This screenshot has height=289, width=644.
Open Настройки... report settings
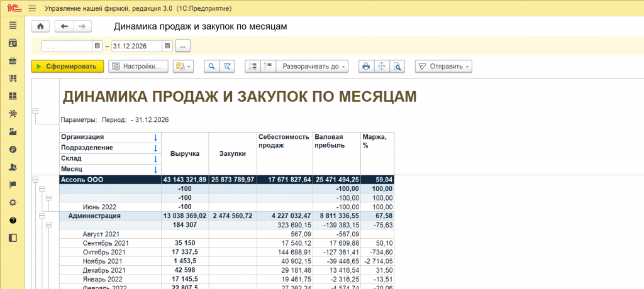click(138, 66)
